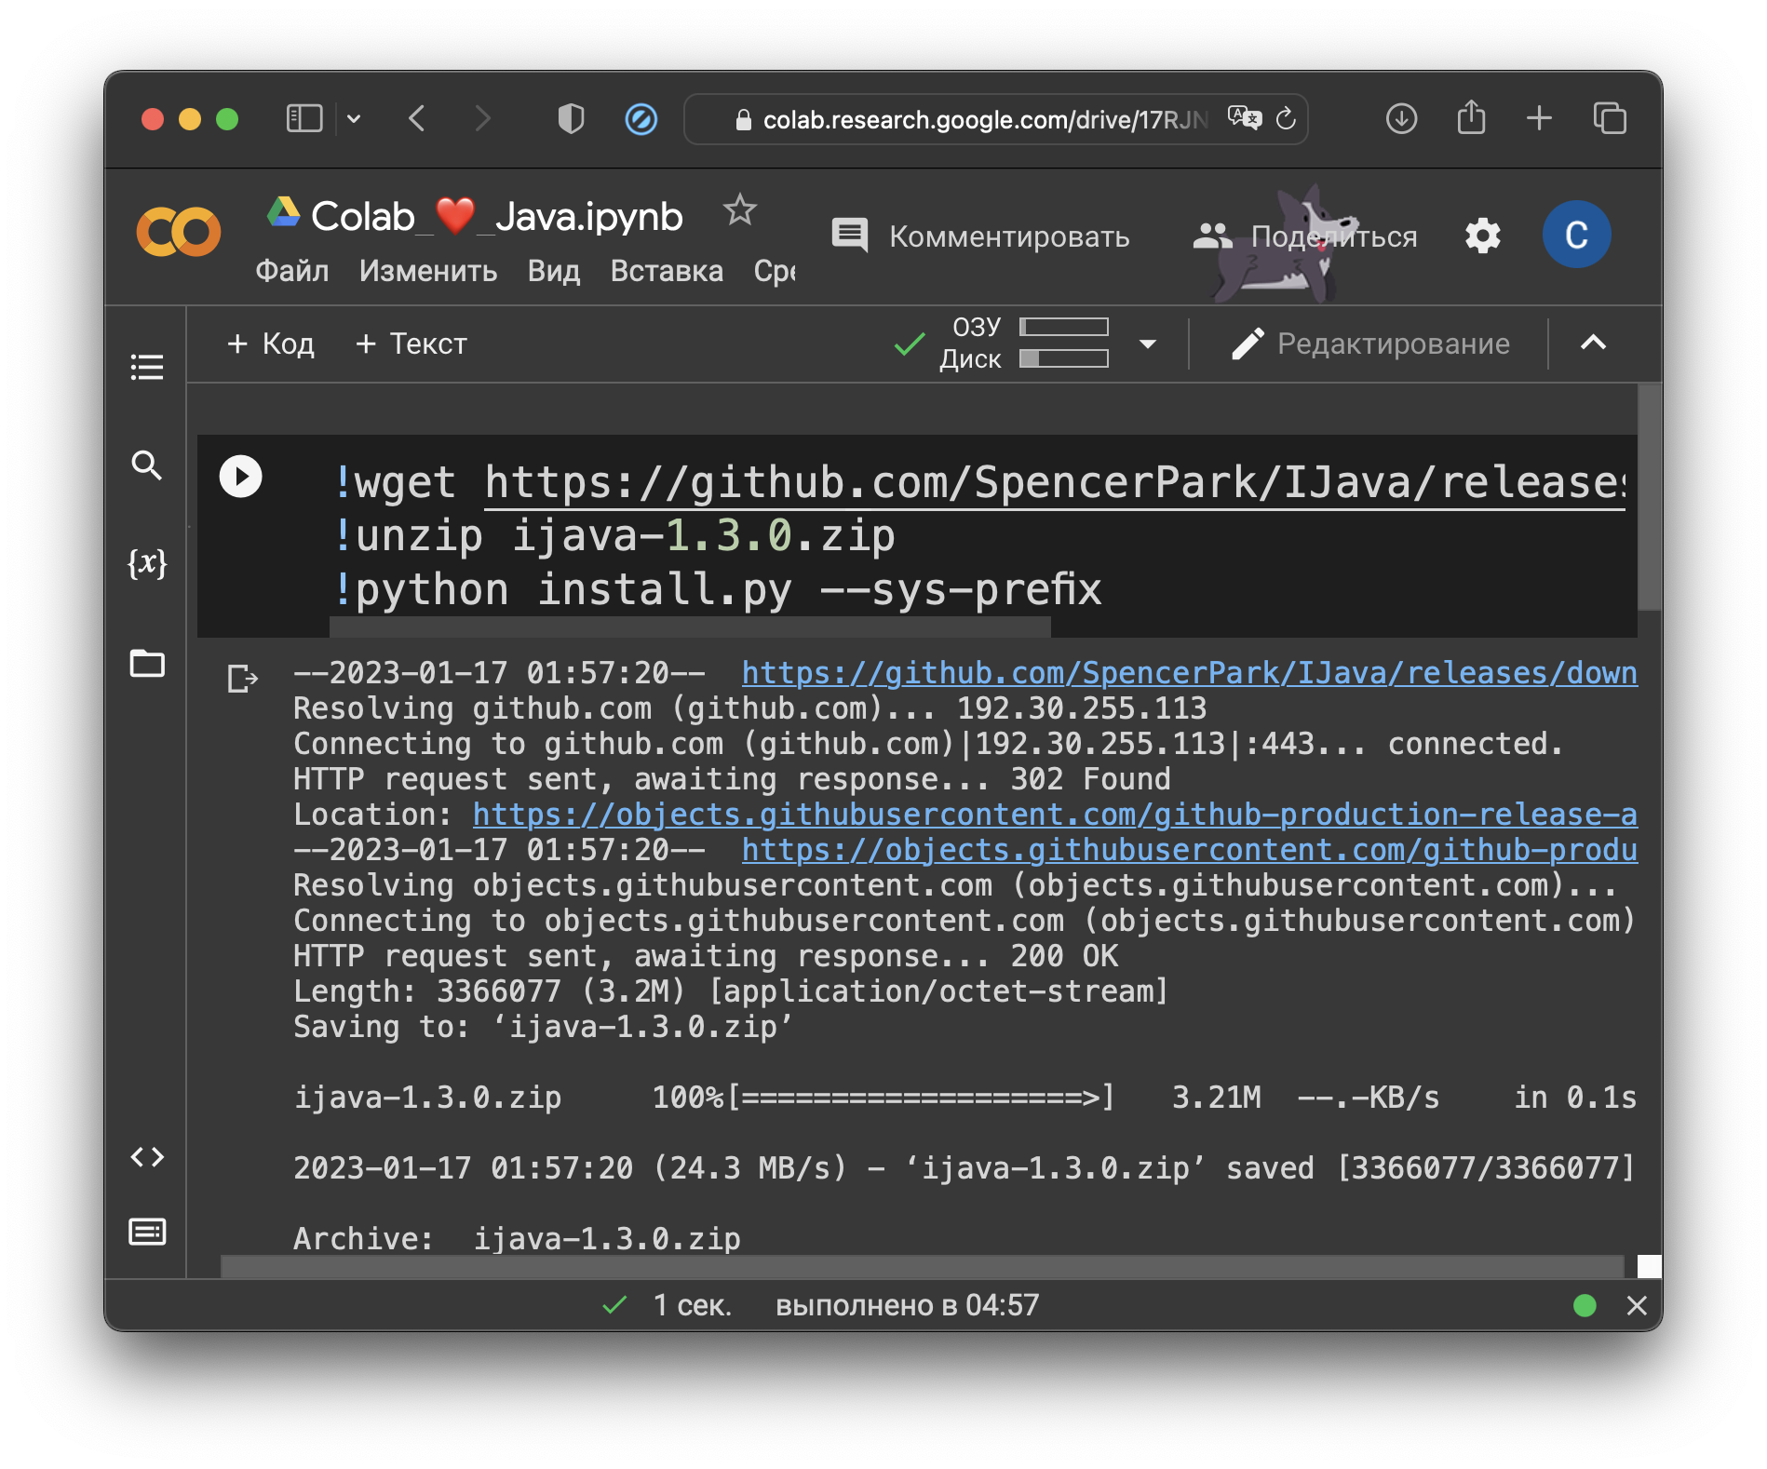Clear the cell output icon
Image resolution: width=1767 pixels, height=1469 pixels.
click(x=242, y=678)
